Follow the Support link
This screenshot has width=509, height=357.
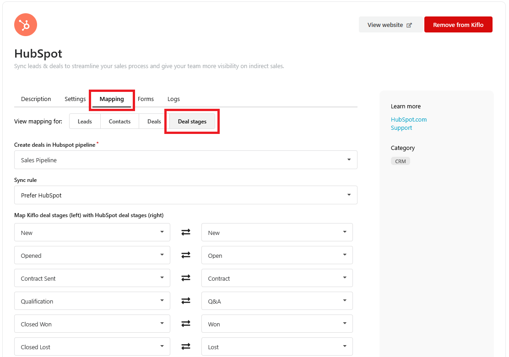[x=401, y=128]
